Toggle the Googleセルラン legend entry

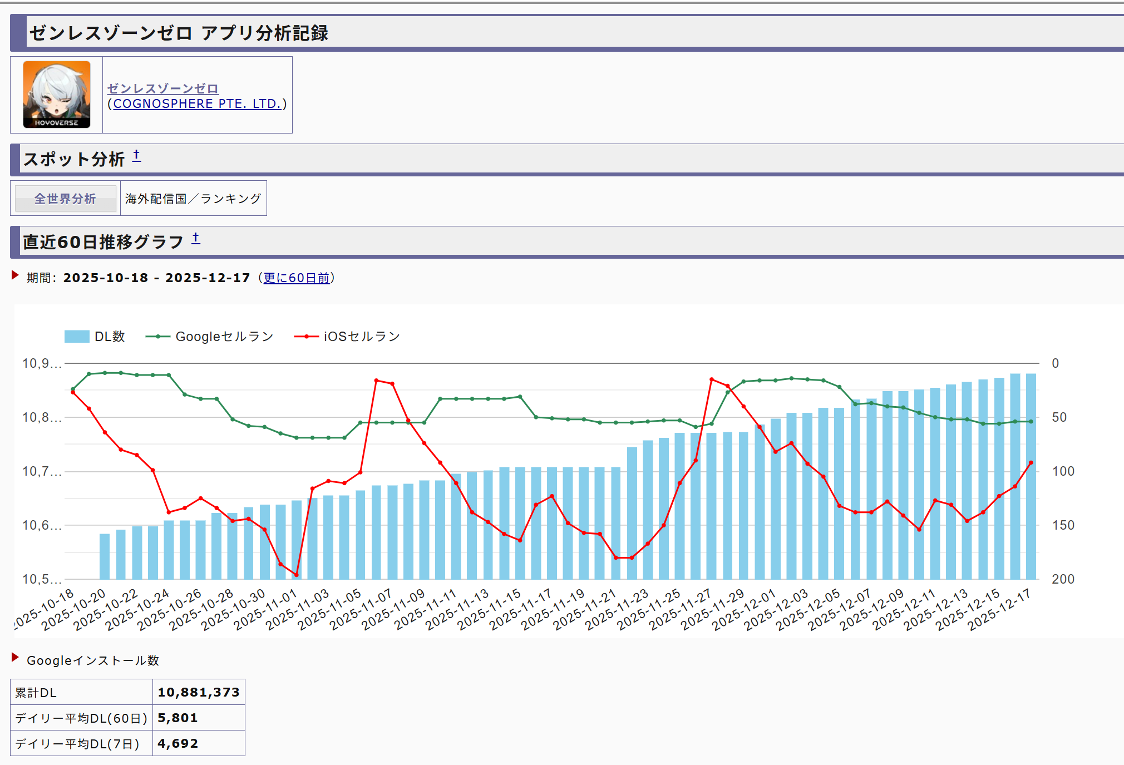(x=224, y=337)
